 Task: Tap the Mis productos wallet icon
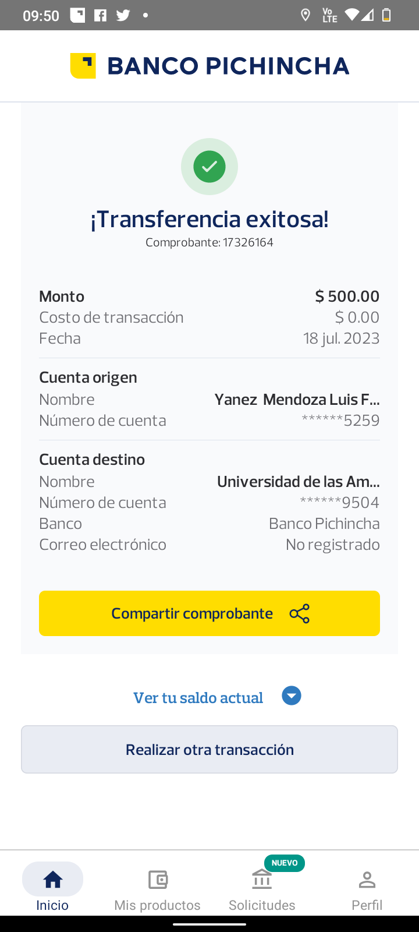pyautogui.click(x=158, y=879)
